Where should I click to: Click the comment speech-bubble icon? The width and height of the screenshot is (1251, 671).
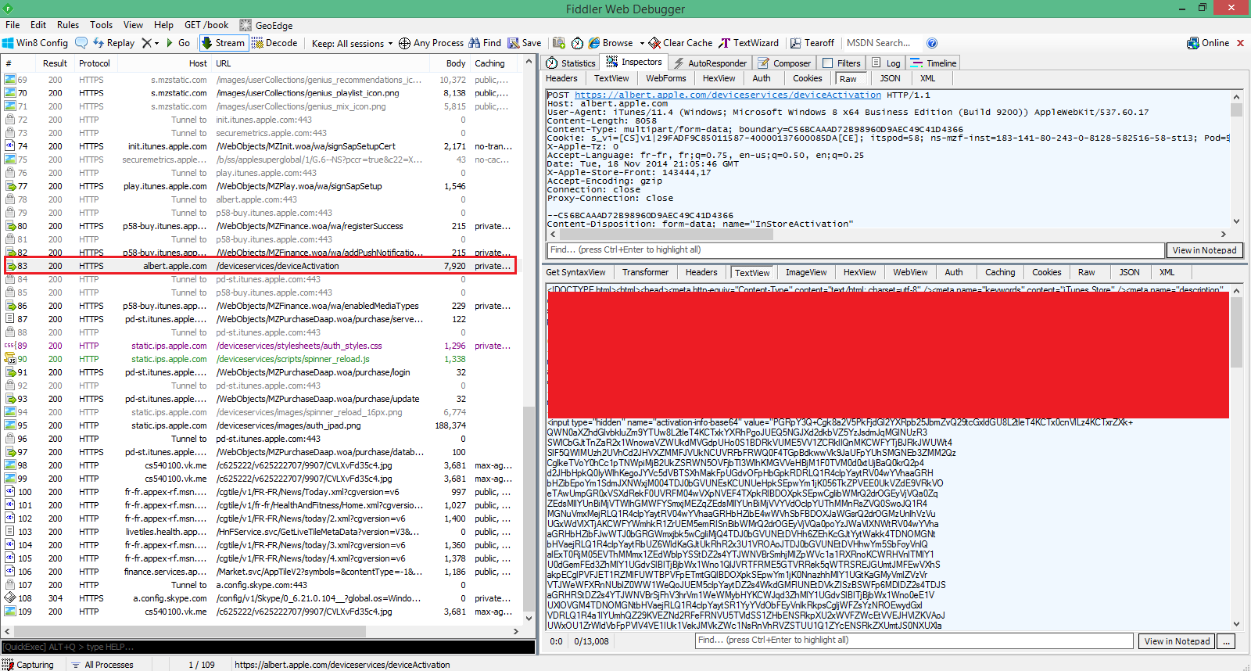click(x=82, y=43)
